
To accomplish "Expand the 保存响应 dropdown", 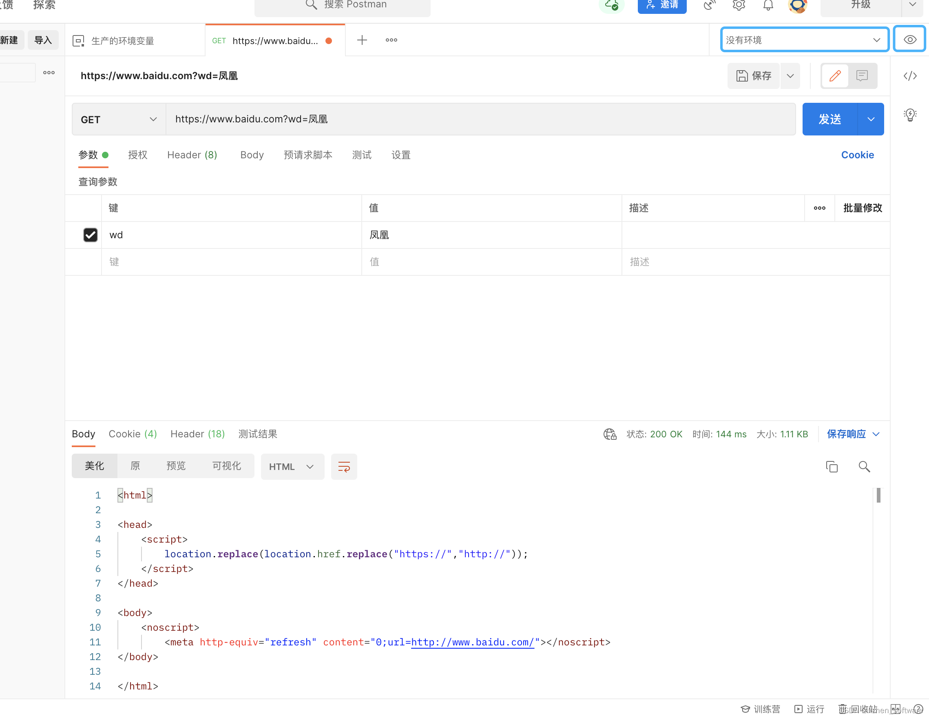I will click(x=876, y=434).
